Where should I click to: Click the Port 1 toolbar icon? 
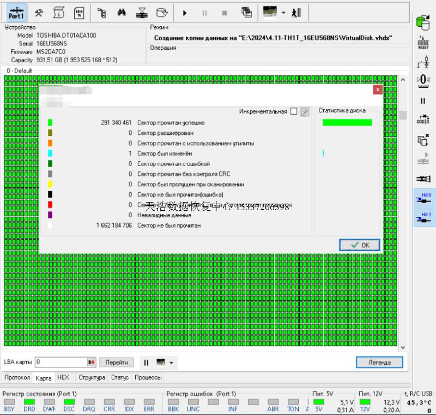click(16, 12)
